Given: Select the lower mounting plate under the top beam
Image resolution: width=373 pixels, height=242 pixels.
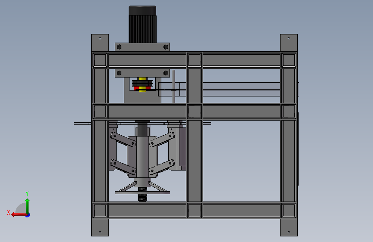Looking at the screenshot, I should coord(142,73).
